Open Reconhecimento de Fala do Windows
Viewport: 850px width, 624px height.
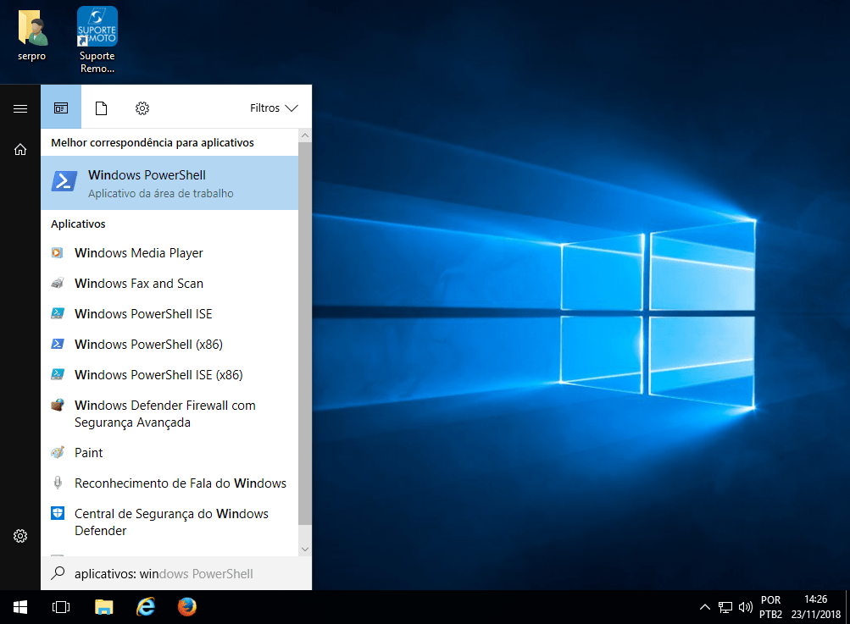[180, 483]
